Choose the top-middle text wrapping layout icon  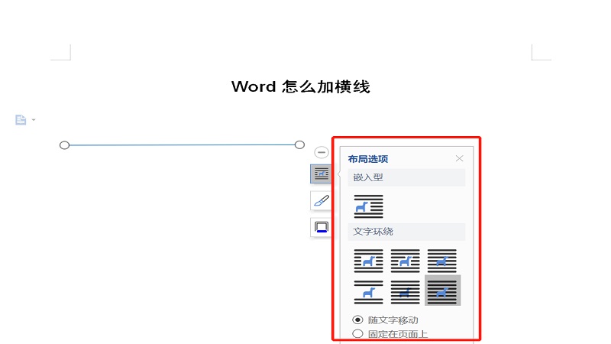tap(405, 261)
